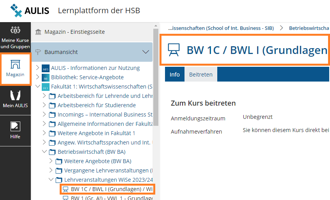Click folder icon for Angew. Wirtschaftssprachen
Image resolution: width=330 pixels, height=200 pixels.
[52, 143]
